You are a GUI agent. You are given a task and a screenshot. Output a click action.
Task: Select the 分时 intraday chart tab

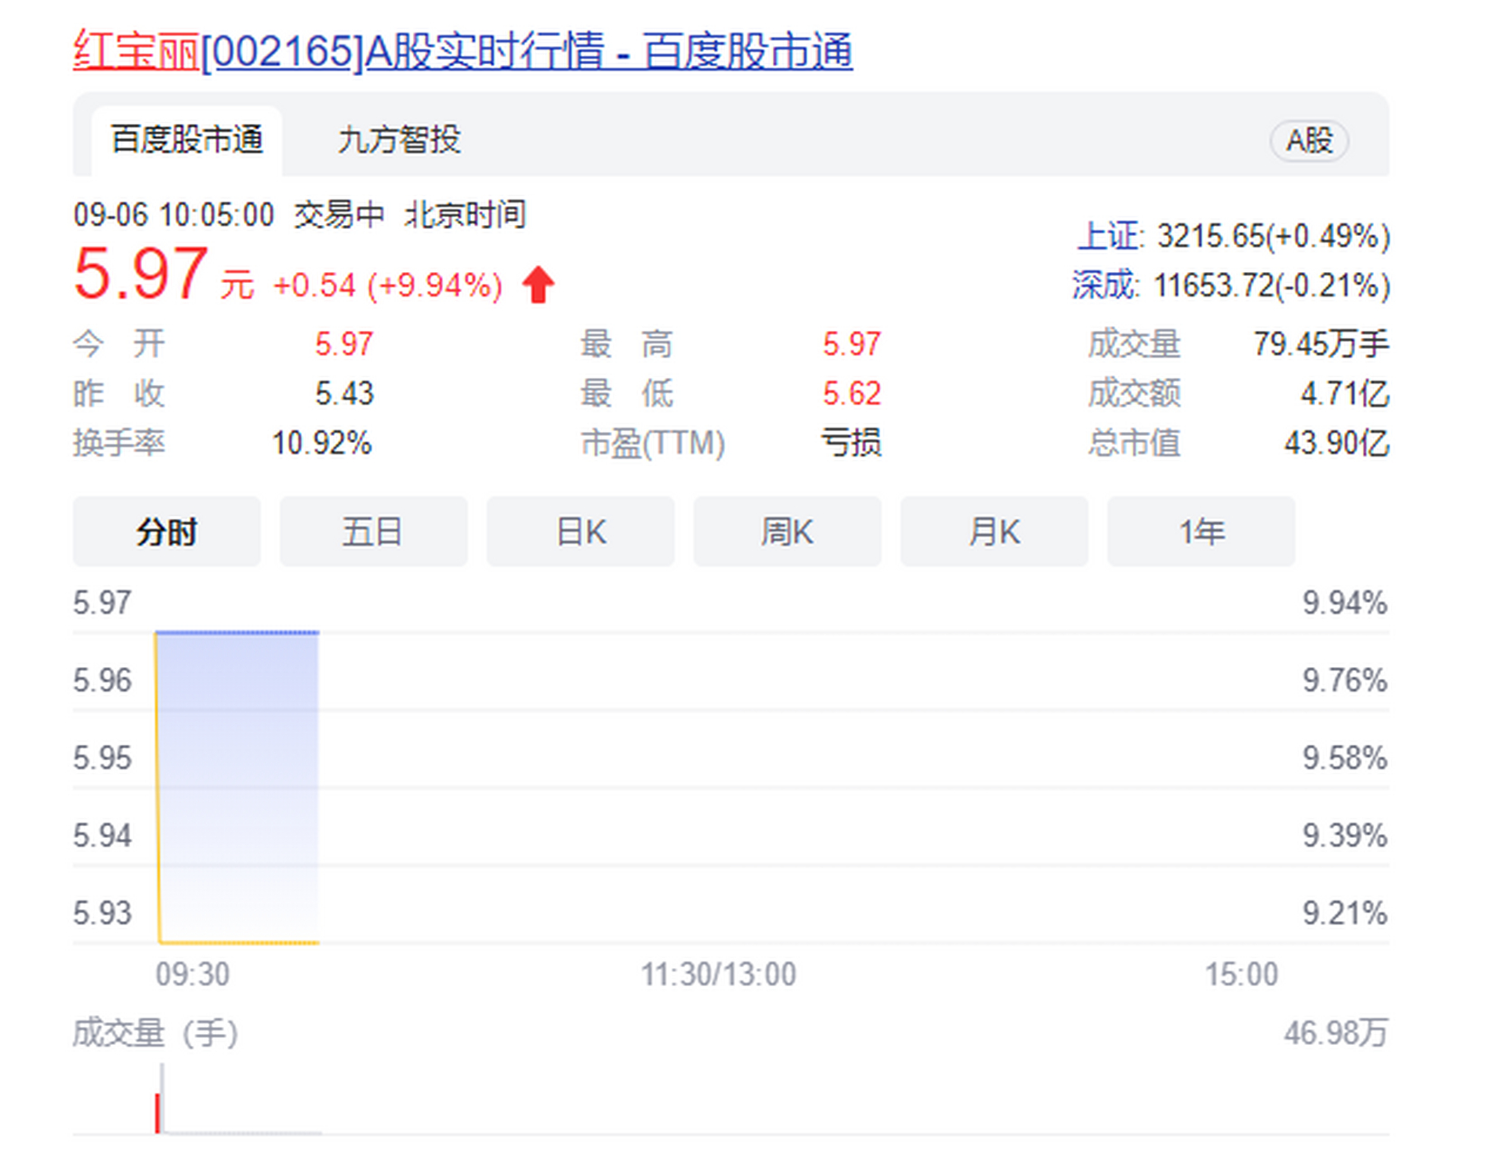point(166,531)
